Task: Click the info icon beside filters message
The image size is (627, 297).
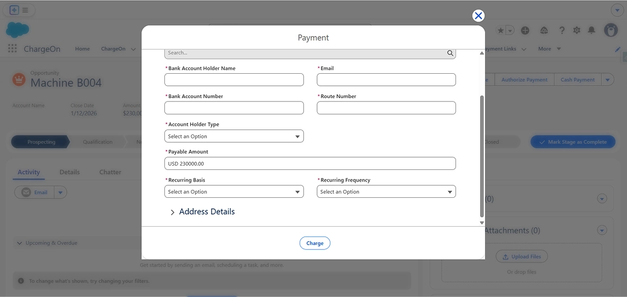Action: tap(21, 281)
